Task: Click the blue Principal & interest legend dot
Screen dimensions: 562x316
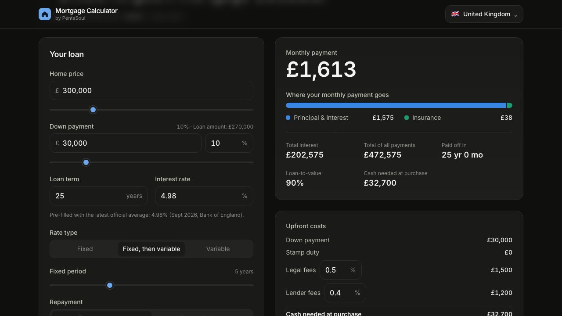Action: coord(288,118)
